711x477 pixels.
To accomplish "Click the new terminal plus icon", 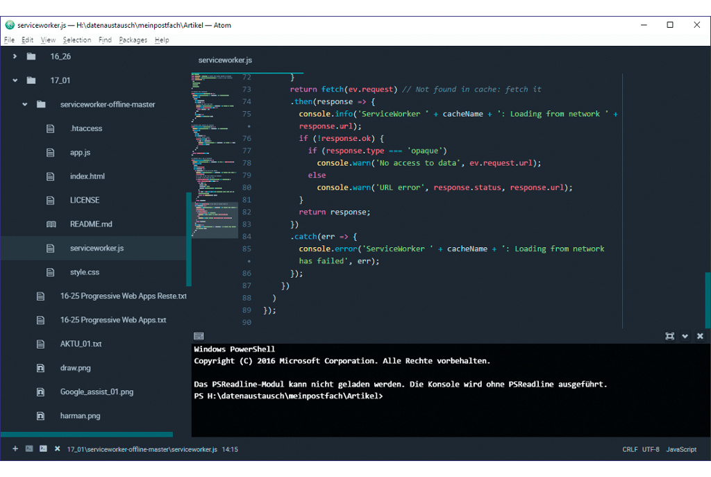I will (x=15, y=449).
